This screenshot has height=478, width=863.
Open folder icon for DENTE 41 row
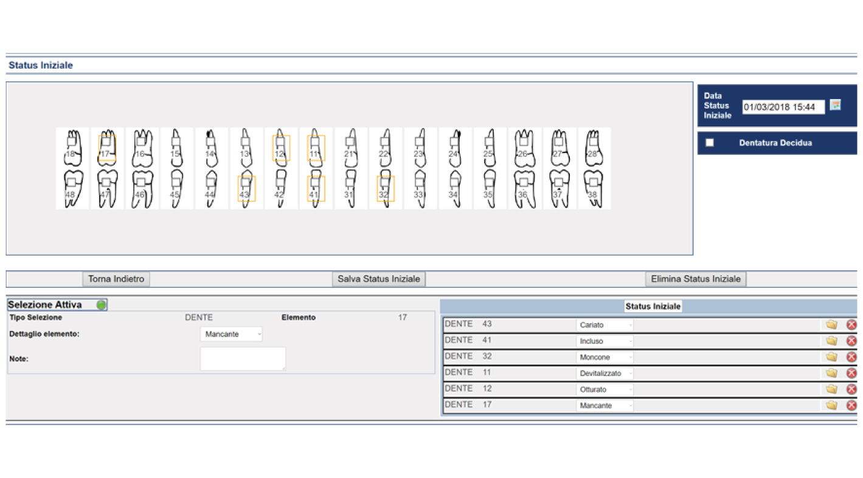tap(831, 341)
